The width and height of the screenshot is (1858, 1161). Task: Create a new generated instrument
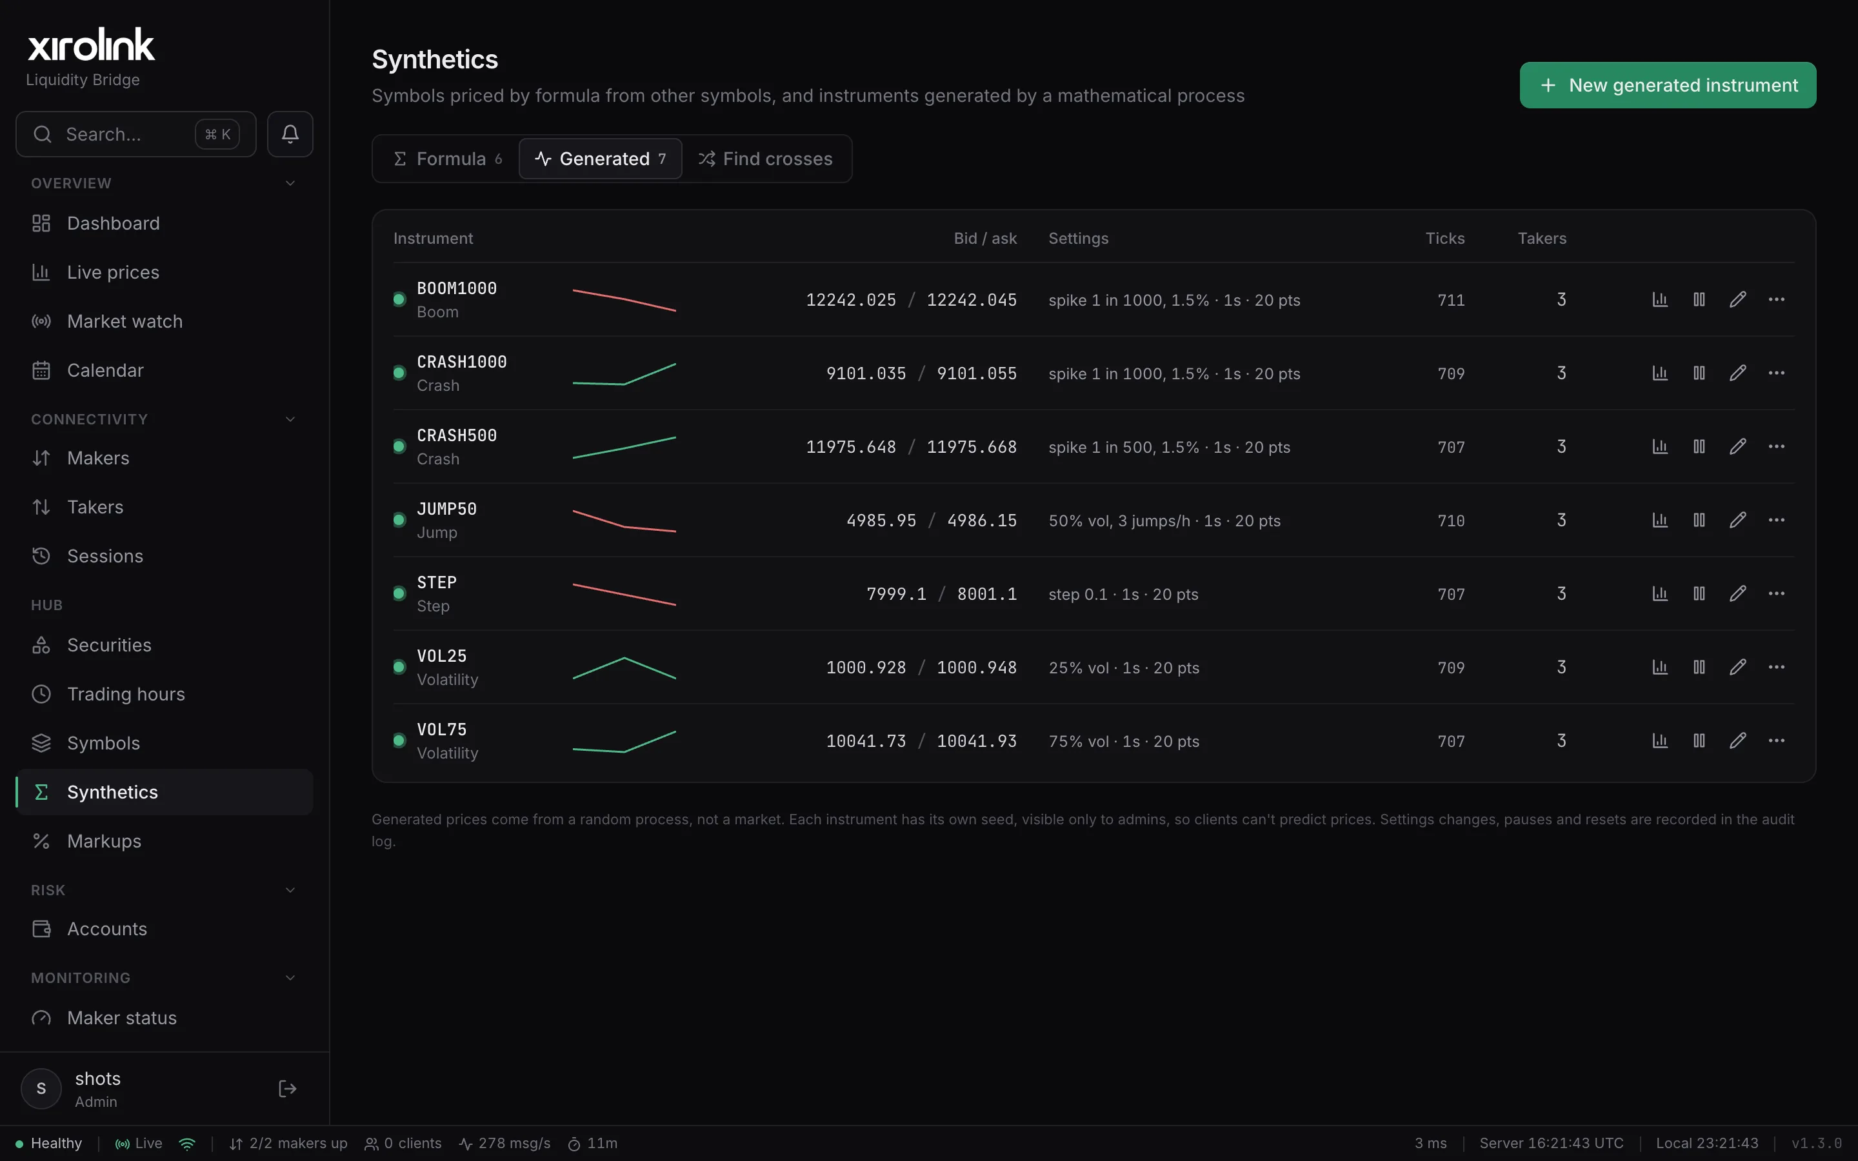(1668, 85)
